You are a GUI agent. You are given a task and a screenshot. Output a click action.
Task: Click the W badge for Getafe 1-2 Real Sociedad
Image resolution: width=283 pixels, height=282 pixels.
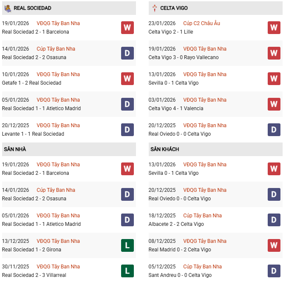pos(127,79)
